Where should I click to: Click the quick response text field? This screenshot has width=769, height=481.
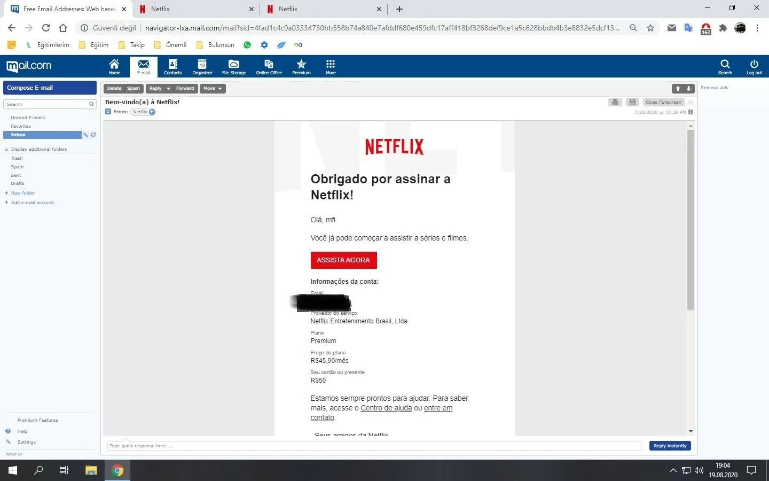pos(374,446)
